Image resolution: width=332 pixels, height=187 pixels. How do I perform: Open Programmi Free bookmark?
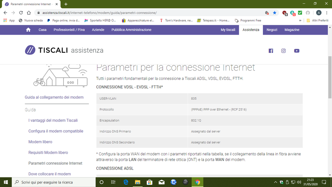(x=248, y=20)
